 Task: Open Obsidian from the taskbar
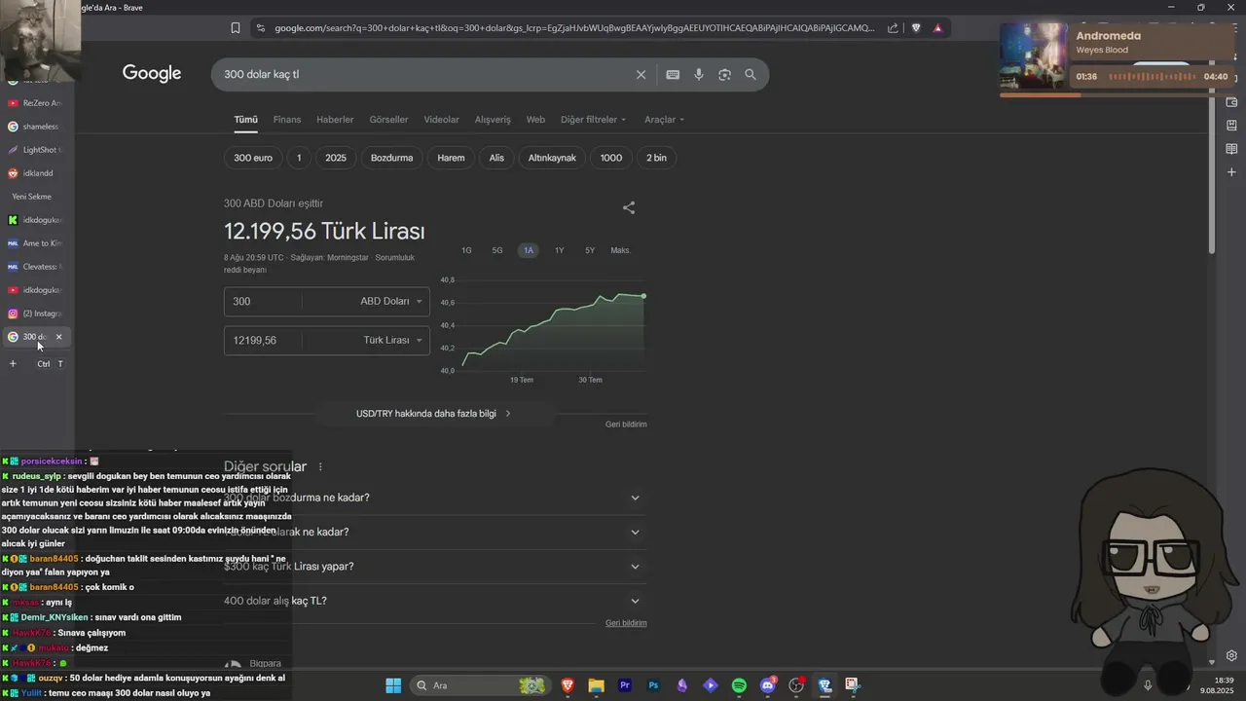682,685
